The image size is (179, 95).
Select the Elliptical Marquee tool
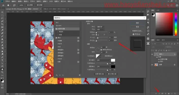click(x=2, y=15)
